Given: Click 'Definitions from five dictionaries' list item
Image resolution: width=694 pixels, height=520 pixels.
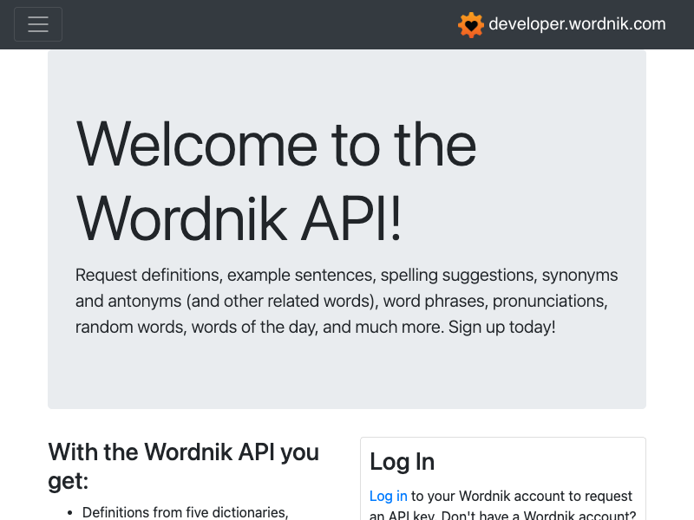Looking at the screenshot, I should pyautogui.click(x=185, y=512).
